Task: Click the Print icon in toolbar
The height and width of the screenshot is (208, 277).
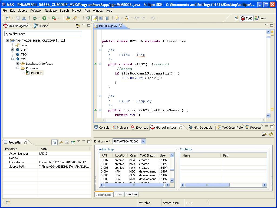Action: coord(24,18)
